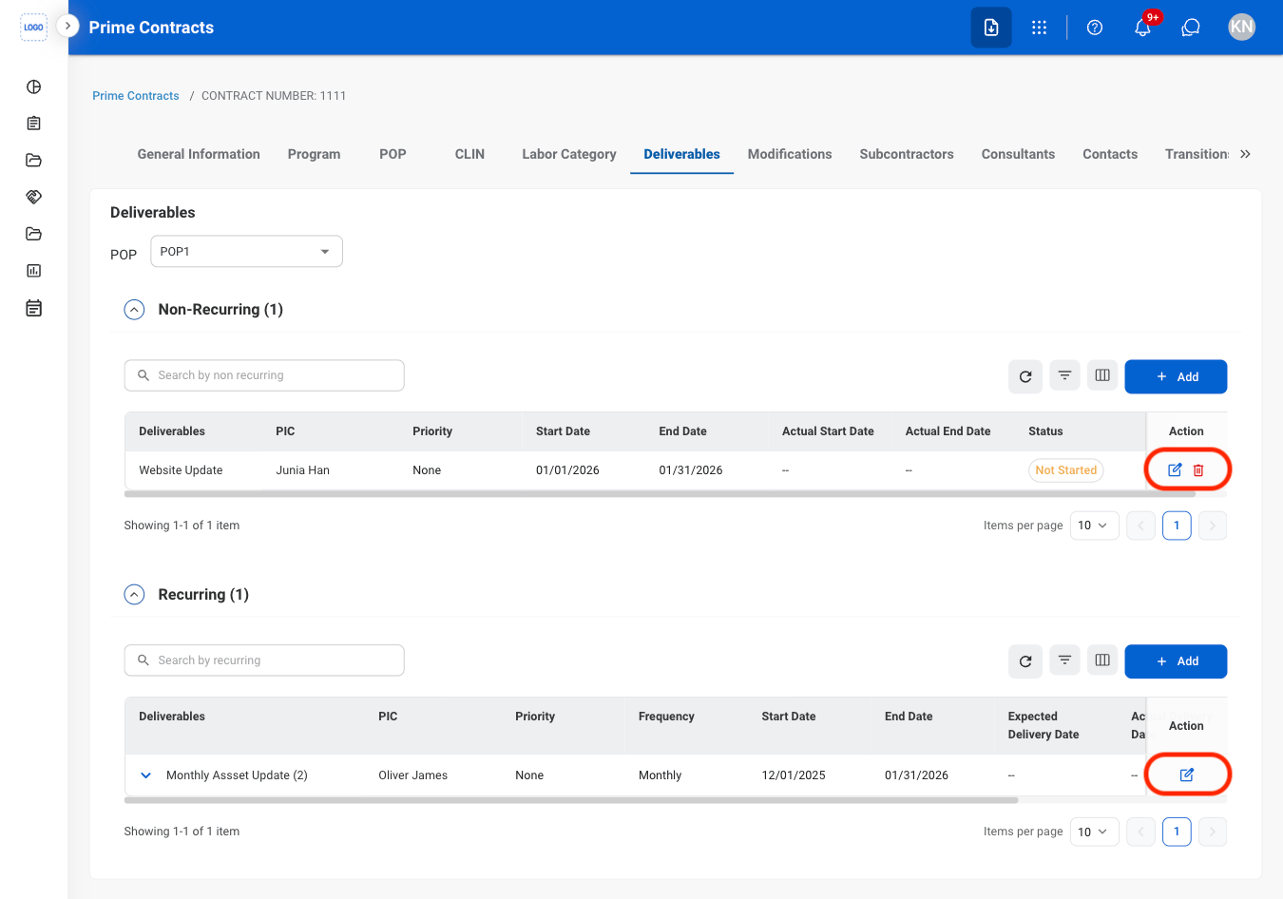Switch to the Labor Category tab

tap(569, 154)
